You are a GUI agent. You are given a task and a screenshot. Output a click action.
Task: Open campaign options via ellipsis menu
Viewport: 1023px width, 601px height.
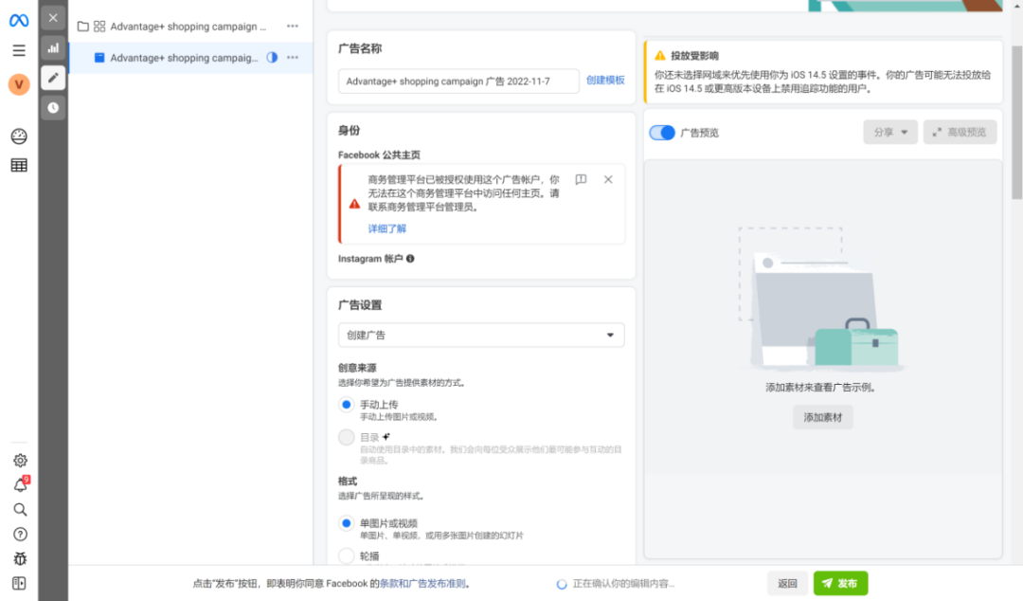click(x=292, y=26)
